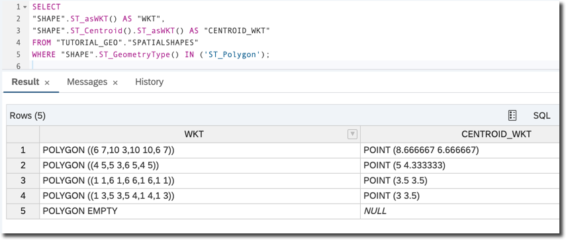The width and height of the screenshot is (566, 240).
Task: Select row number 2 header
Action: (x=23, y=166)
